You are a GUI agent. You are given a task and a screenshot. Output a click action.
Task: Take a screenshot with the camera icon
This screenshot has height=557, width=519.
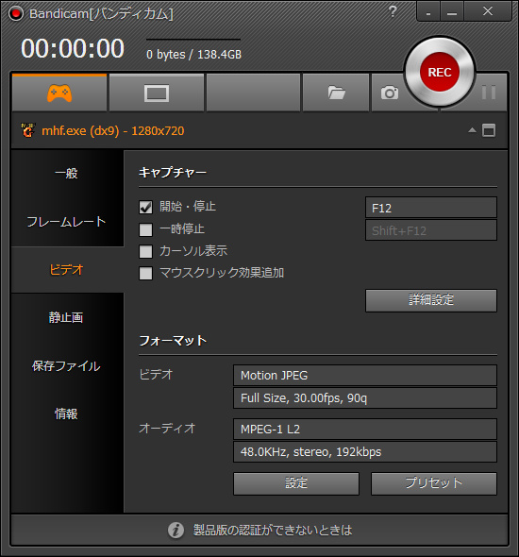[390, 93]
